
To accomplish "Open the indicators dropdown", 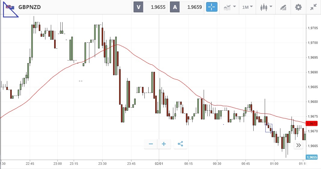I will coord(230,7).
